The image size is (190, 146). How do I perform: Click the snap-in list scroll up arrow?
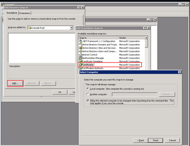click(x=146, y=38)
